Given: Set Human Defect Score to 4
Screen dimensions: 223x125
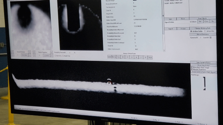Looking at the screenshot, I should pos(136,57).
